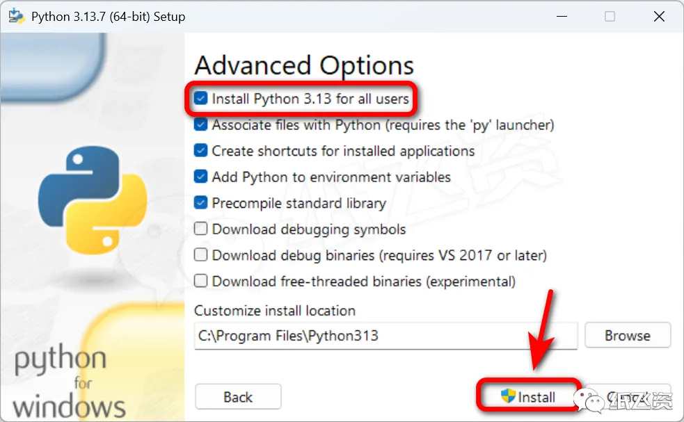This screenshot has width=684, height=422.
Task: Check Download debug binaries option
Action: [x=200, y=255]
